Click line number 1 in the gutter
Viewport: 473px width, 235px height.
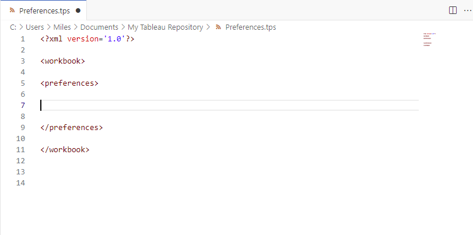22,39
